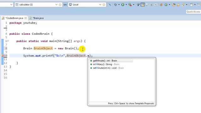This screenshot has width=201, height=113.
Task: Click line number 16 in the gutter
Action: (5, 78)
